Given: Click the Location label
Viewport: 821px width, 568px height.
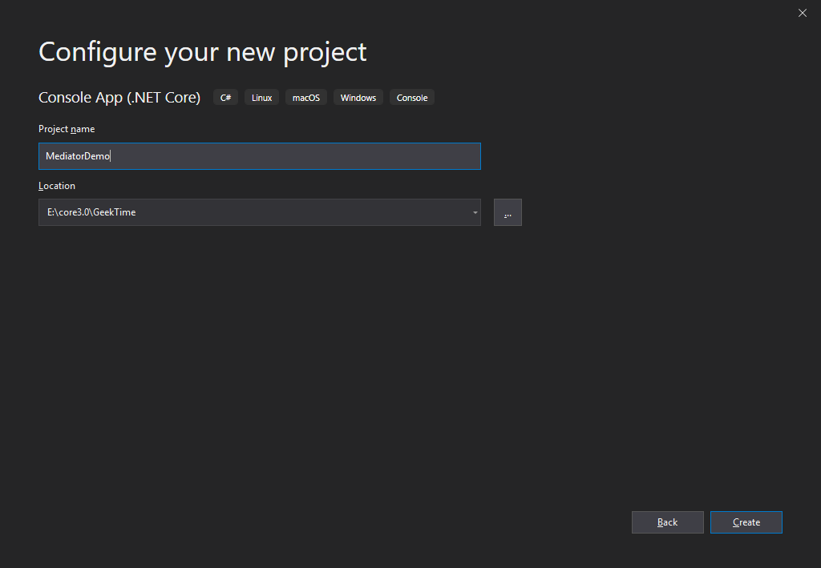Looking at the screenshot, I should [57, 186].
